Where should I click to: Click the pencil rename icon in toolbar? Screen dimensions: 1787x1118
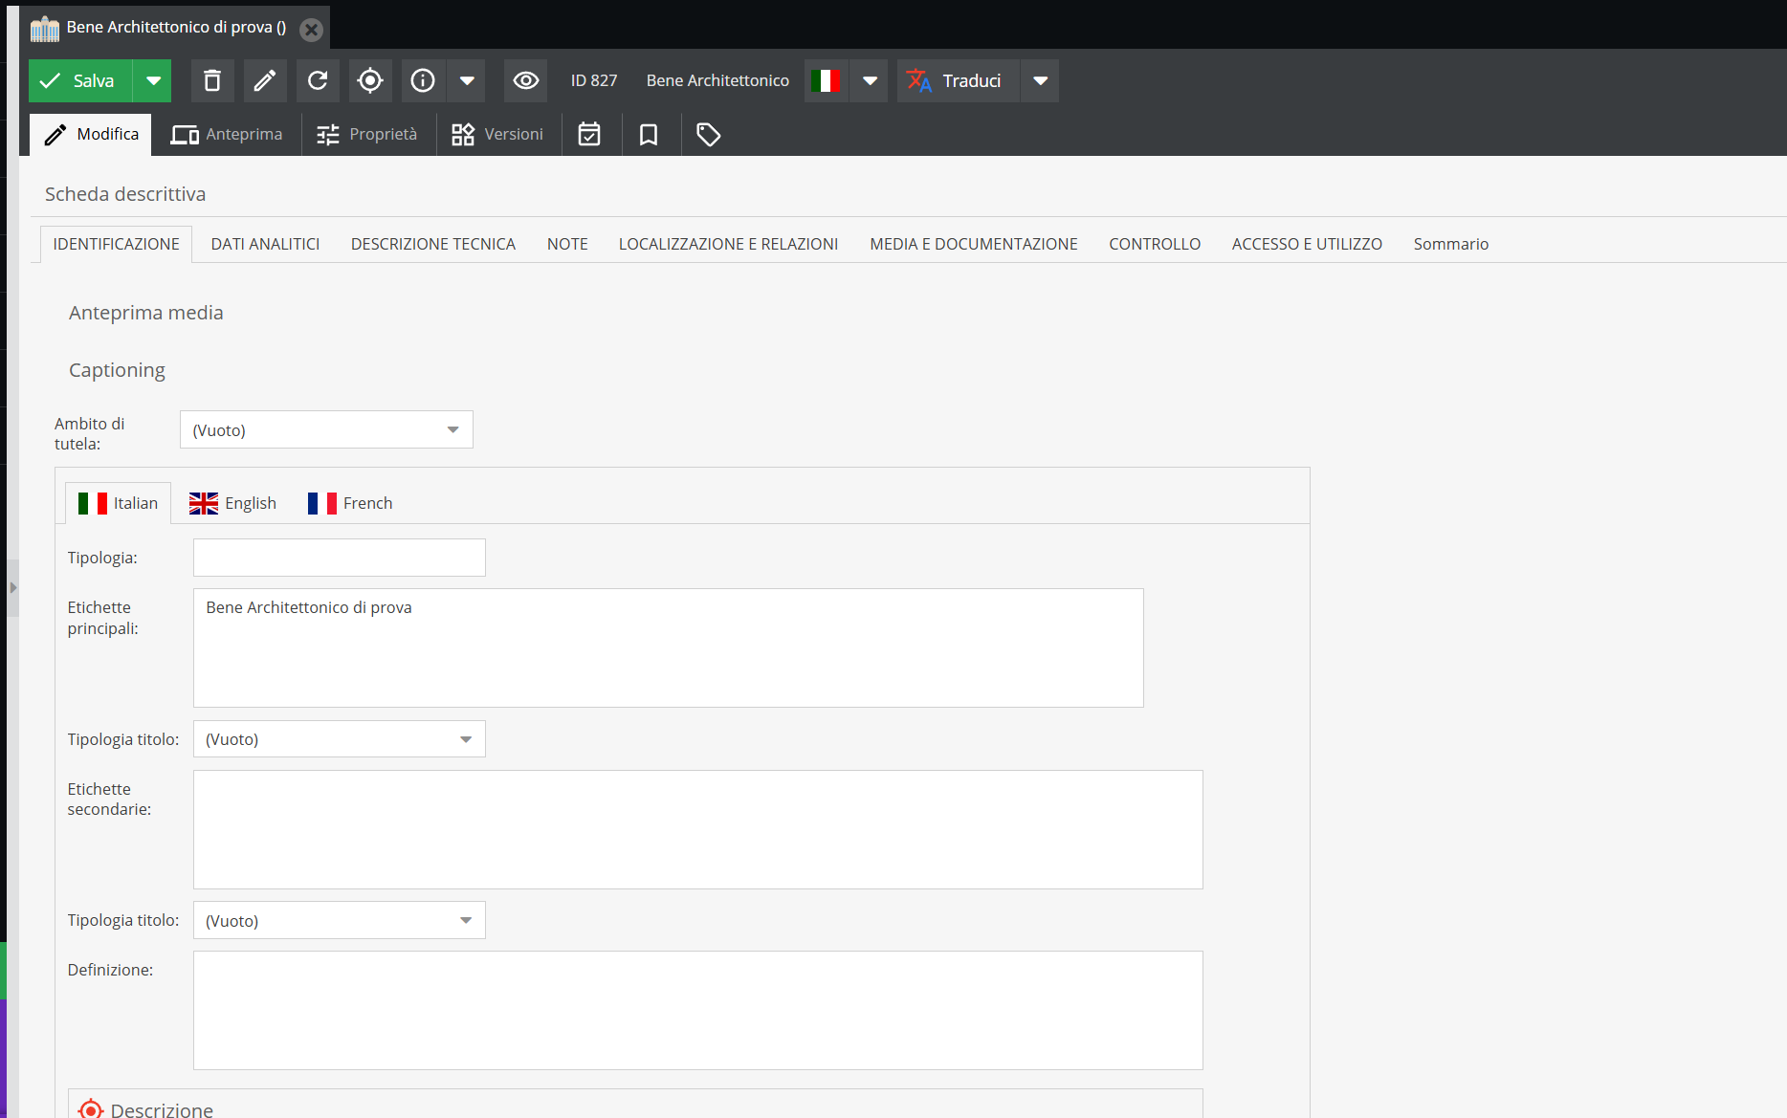coord(265,80)
